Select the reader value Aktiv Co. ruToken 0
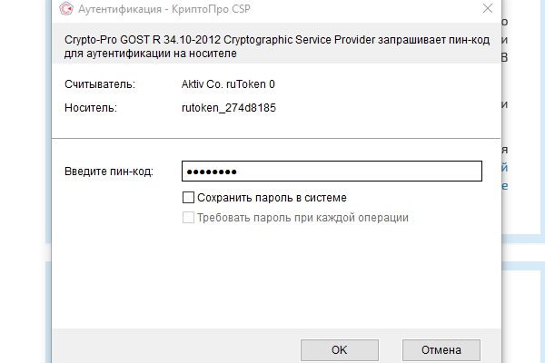The image size is (545, 363). click(x=228, y=84)
